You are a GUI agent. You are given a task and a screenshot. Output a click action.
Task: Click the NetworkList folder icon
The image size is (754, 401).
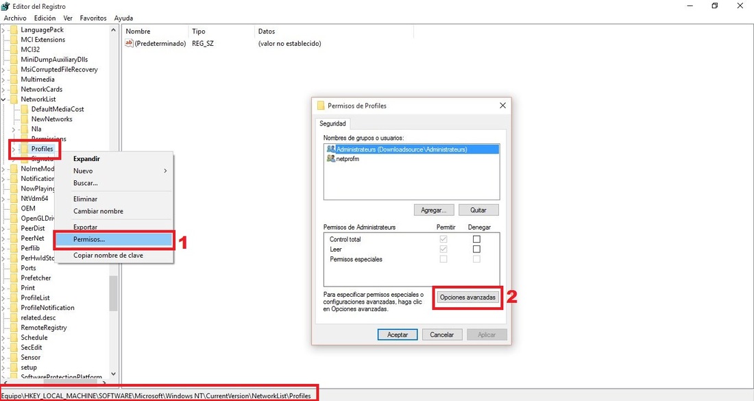(x=14, y=99)
